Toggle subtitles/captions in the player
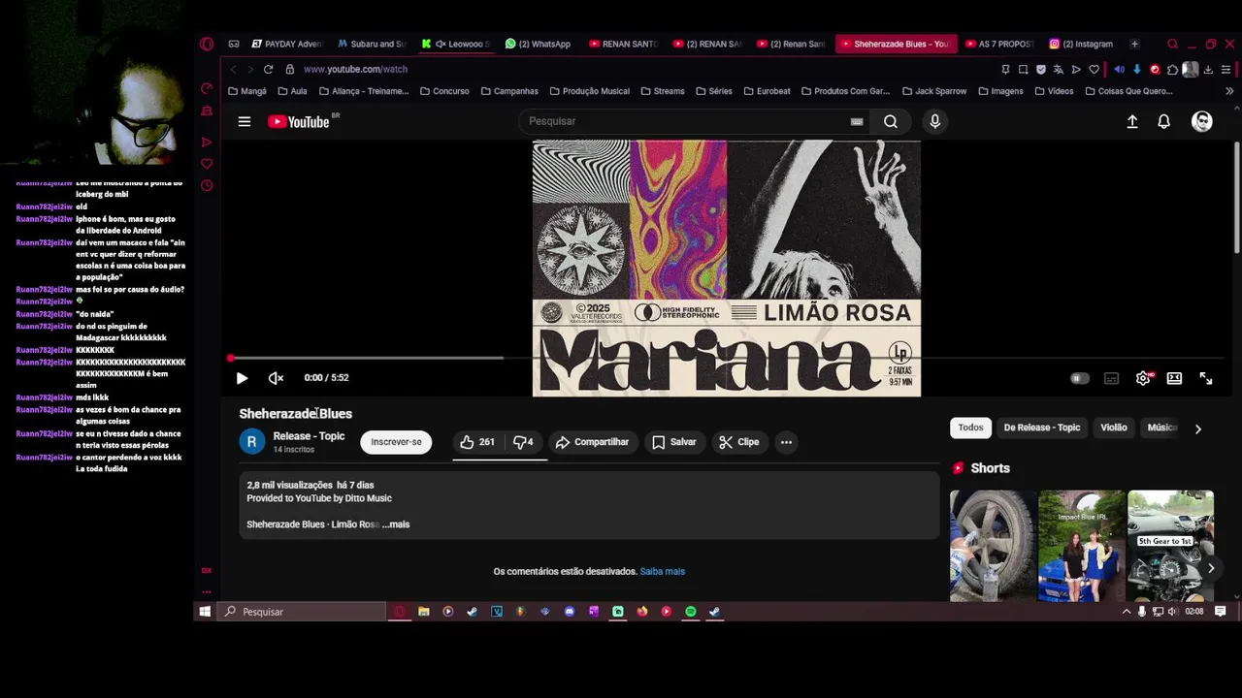This screenshot has height=698, width=1242. [1111, 378]
